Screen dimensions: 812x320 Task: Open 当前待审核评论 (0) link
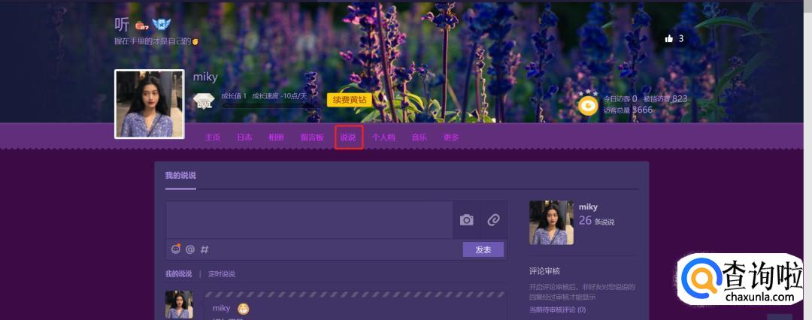pos(557,309)
